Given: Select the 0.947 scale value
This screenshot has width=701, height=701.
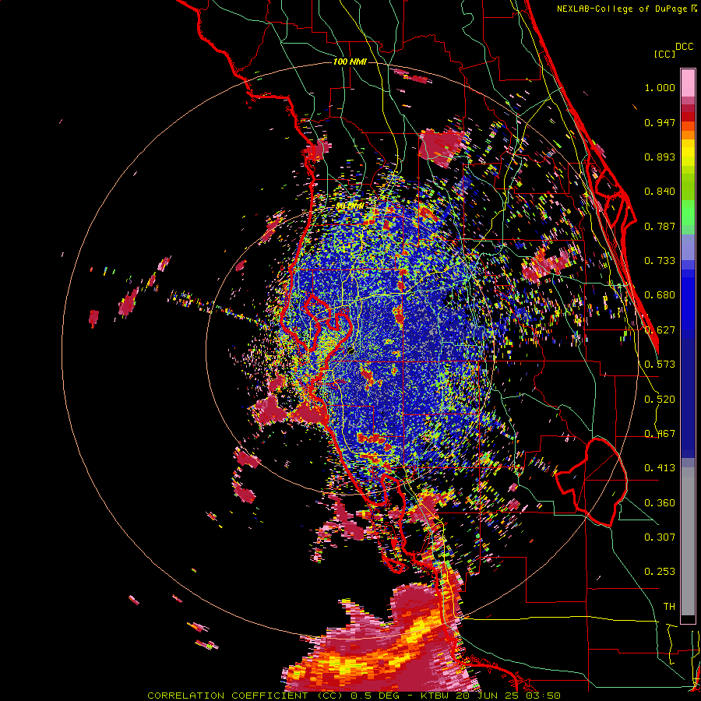Looking at the screenshot, I should click(660, 122).
